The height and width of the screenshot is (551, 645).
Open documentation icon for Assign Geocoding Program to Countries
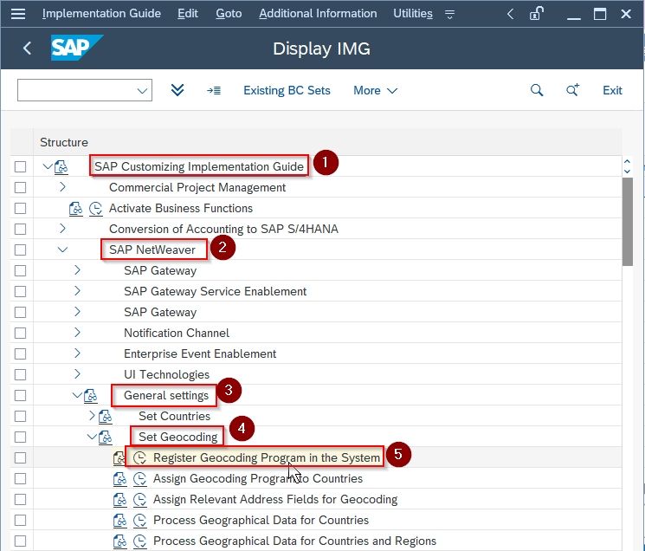click(120, 478)
